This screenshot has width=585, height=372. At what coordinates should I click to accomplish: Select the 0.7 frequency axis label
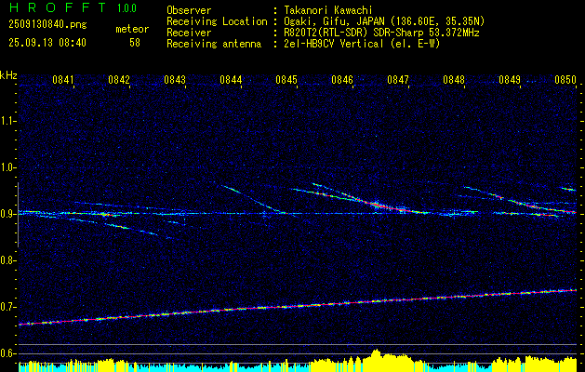coord(8,307)
